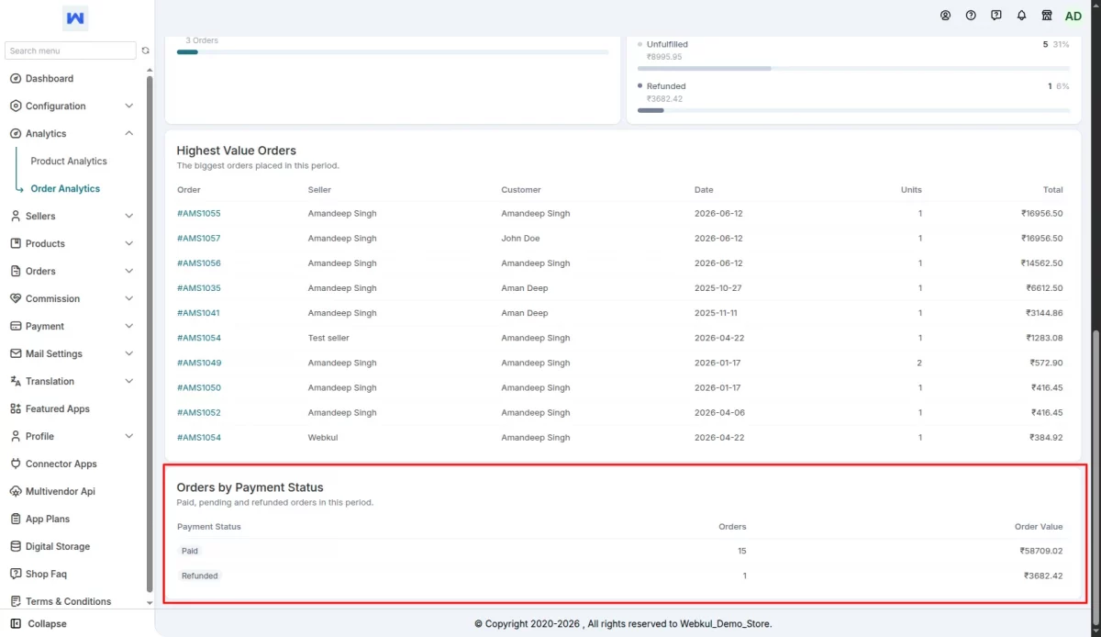
Task: Click the refresh icon beside Search menu
Action: (x=145, y=50)
